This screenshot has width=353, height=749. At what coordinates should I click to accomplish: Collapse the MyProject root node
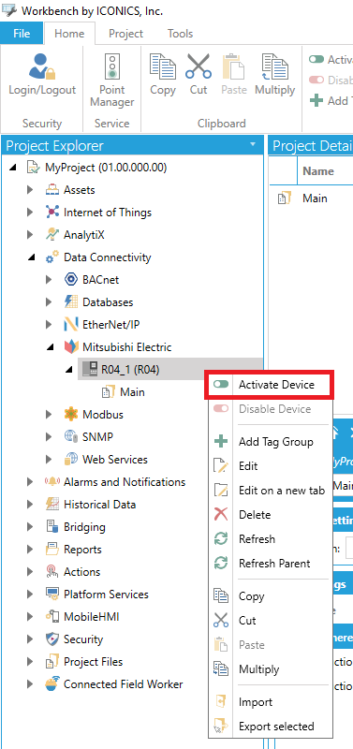[13, 168]
